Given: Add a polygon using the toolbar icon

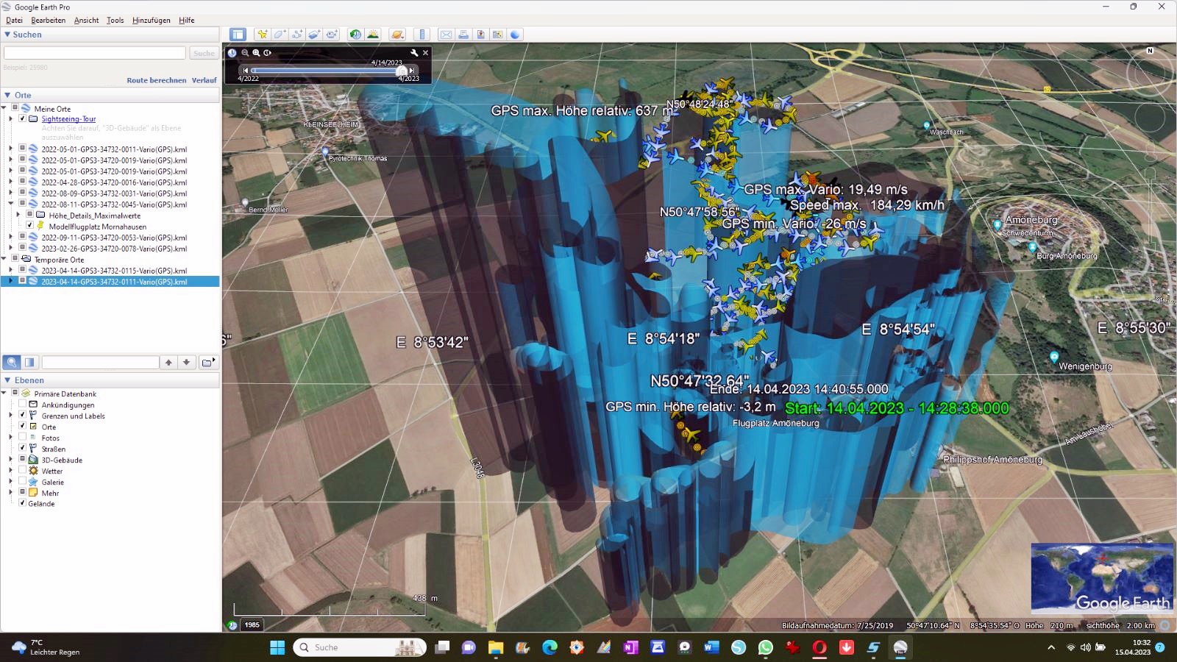Looking at the screenshot, I should (x=280, y=35).
